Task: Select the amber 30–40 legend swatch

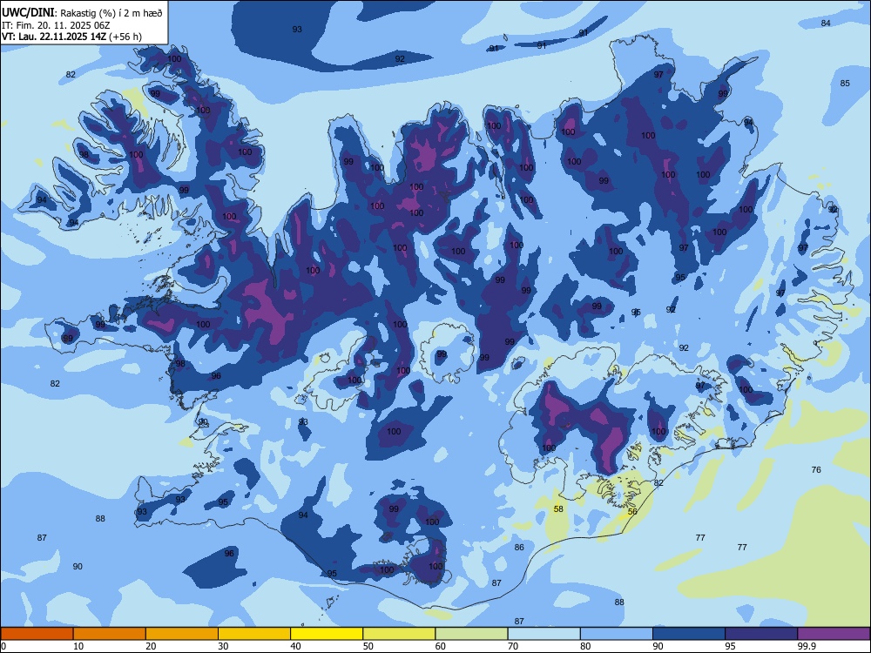Action: point(254,634)
